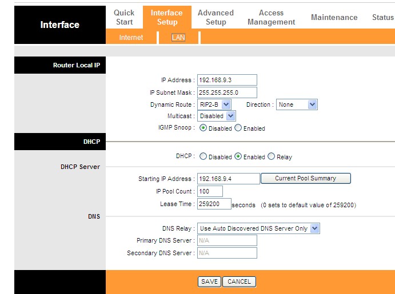Select the LAN sub-tab
The width and height of the screenshot is (395, 294).
pos(178,38)
